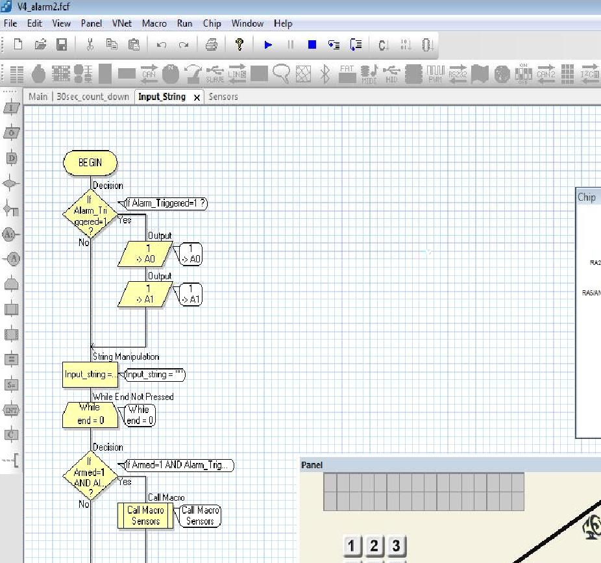This screenshot has height=563, width=601.
Task: Select the Input_string manipulation block
Action: [x=90, y=374]
